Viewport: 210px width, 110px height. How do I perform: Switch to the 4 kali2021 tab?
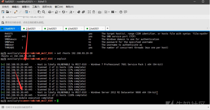(x=73, y=28)
